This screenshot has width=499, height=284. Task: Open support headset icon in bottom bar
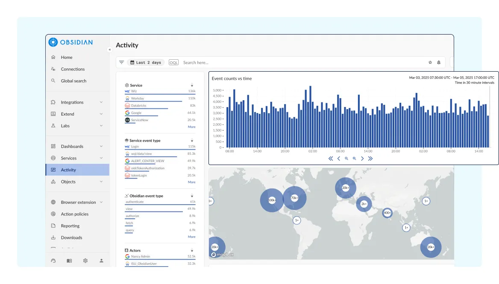click(x=53, y=261)
